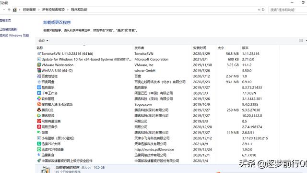Image resolution: width=307 pixels, height=173 pixels.
Task: Select the 网易有道词典 icon
Action: [39, 121]
